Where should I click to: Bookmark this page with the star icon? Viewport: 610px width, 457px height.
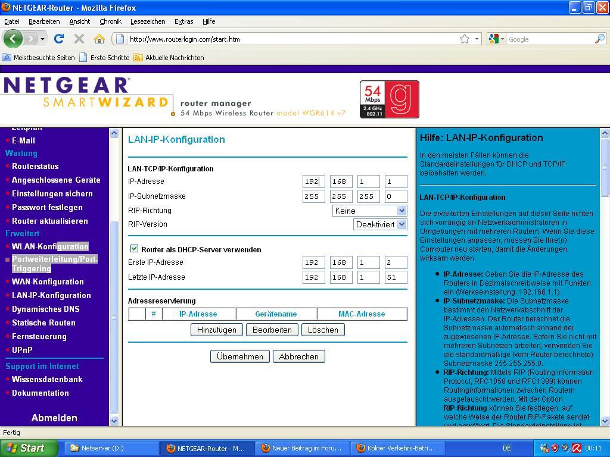465,39
